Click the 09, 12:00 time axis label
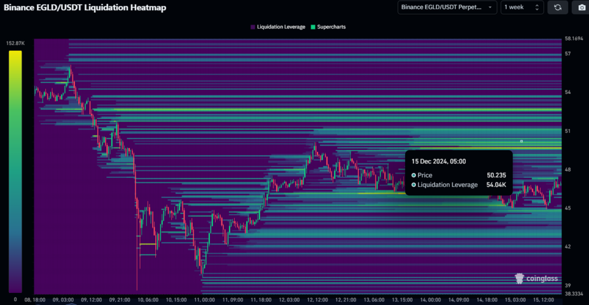Screen dimensions: 589x305 point(92,300)
